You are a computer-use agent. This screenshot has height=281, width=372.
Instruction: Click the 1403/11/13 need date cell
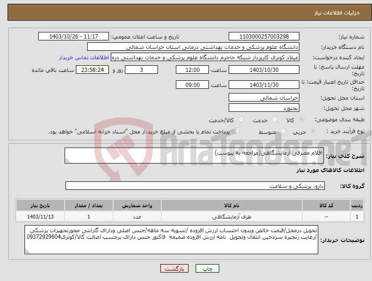coord(41,217)
